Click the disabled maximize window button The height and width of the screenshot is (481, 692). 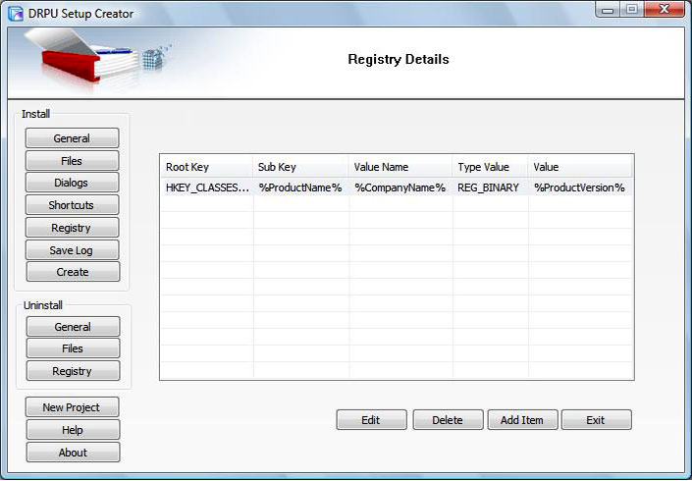pyautogui.click(x=632, y=9)
